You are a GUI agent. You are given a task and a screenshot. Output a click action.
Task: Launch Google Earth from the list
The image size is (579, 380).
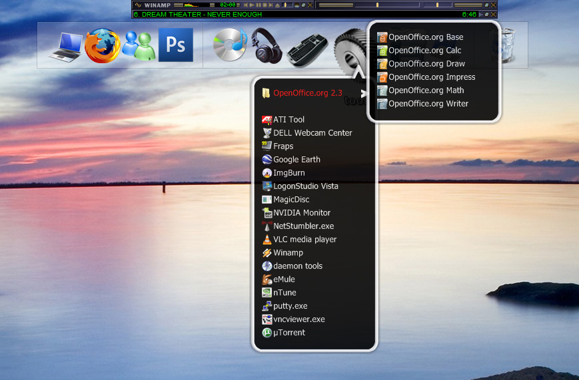click(296, 160)
